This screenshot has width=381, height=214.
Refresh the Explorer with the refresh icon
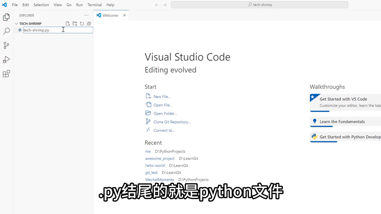82,24
